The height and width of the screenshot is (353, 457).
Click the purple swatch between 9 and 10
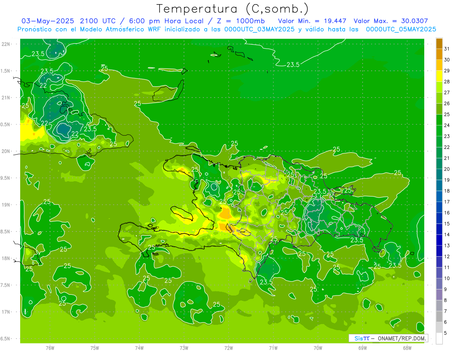coord(439,284)
